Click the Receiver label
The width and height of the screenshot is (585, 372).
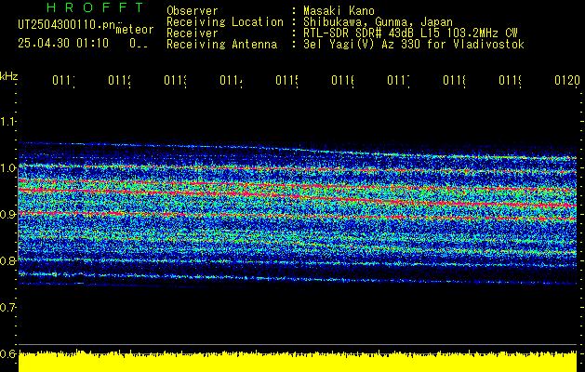pos(193,33)
